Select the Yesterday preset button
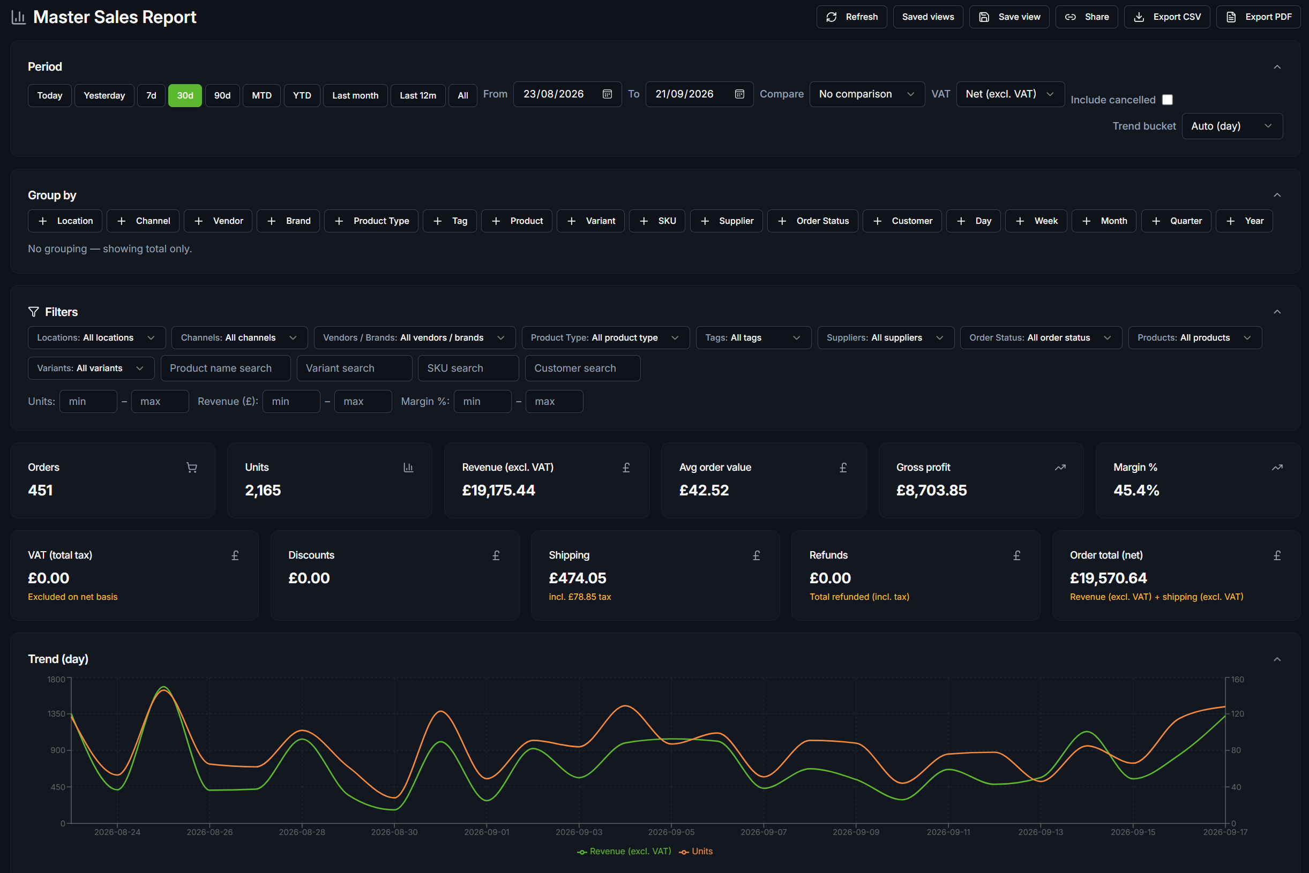This screenshot has height=873, width=1309. tap(104, 96)
